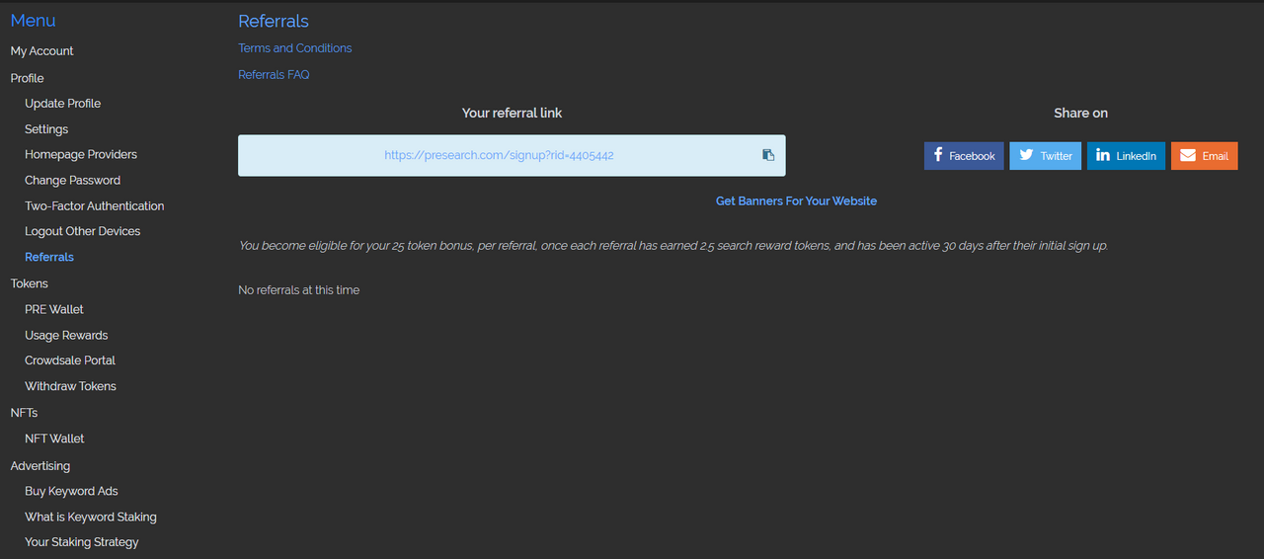Go to Change Password
Image resolution: width=1264 pixels, height=559 pixels.
(72, 181)
